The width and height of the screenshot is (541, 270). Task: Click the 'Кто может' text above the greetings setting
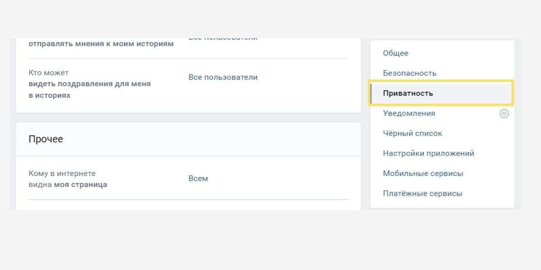tap(49, 73)
